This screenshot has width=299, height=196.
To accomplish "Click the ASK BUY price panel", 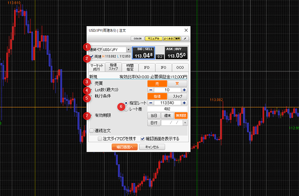I will tap(177, 53).
